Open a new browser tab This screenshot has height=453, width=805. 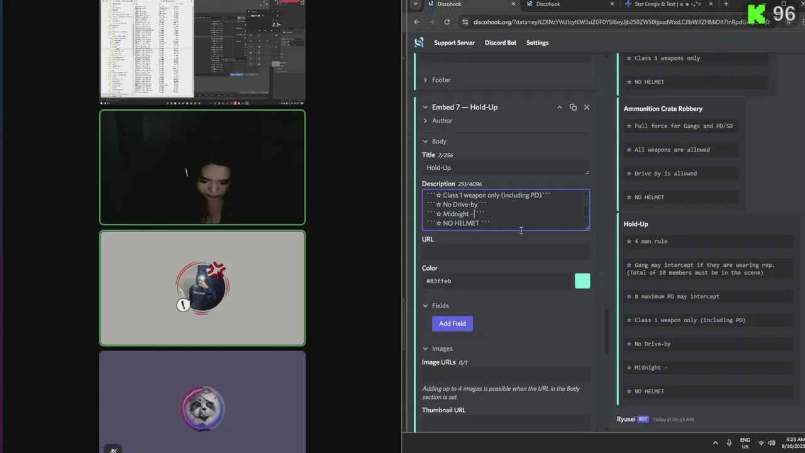726,4
